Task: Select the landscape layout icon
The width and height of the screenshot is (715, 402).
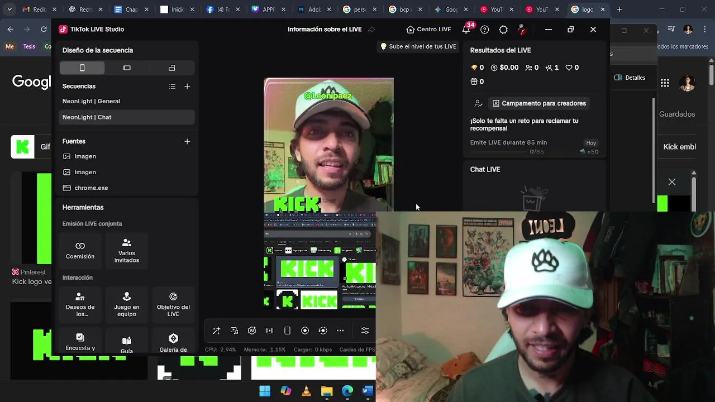Action: pos(127,68)
